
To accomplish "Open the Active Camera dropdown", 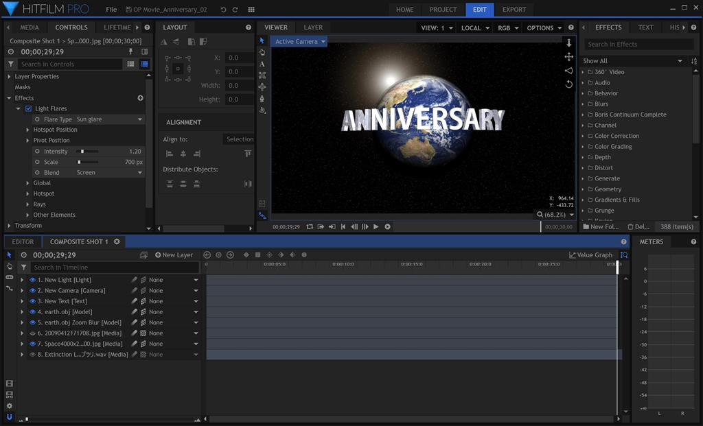I will (299, 42).
